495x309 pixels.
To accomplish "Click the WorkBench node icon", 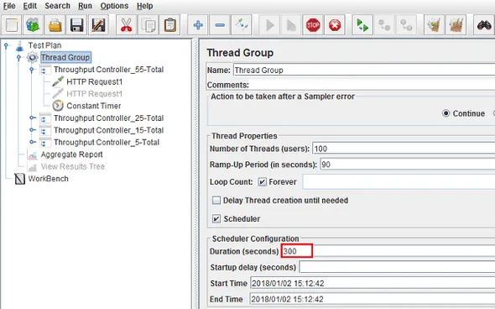I will click(19, 179).
